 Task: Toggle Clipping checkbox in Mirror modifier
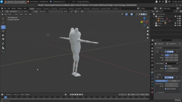point(166,66)
